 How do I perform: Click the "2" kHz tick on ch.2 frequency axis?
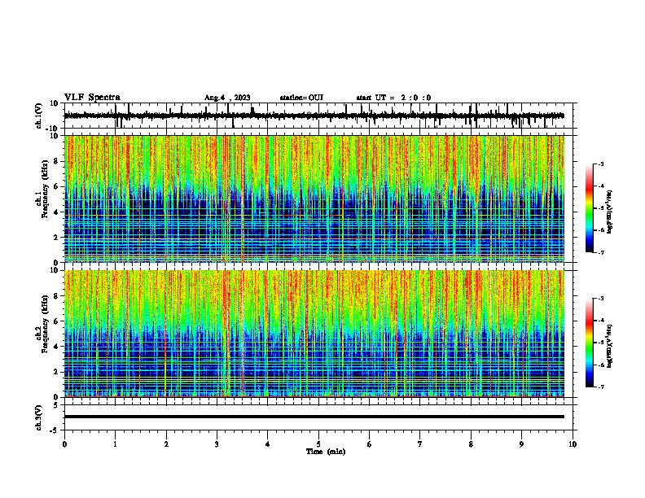pos(57,372)
